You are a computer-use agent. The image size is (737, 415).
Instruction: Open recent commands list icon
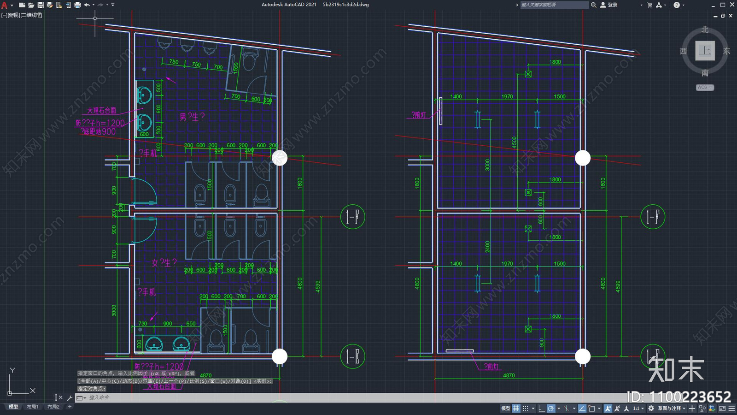click(81, 397)
